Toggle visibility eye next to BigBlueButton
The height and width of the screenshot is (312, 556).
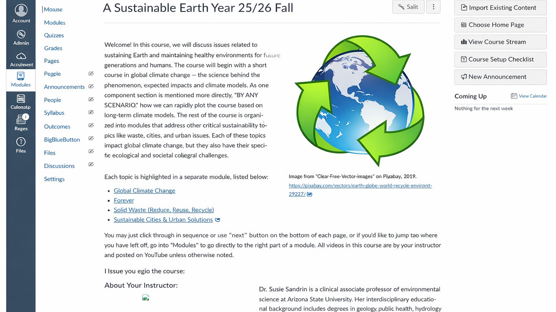tap(91, 139)
